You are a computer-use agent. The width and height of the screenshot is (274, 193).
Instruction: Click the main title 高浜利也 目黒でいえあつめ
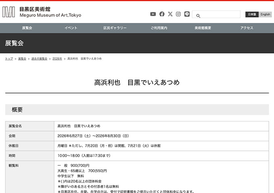137,82
